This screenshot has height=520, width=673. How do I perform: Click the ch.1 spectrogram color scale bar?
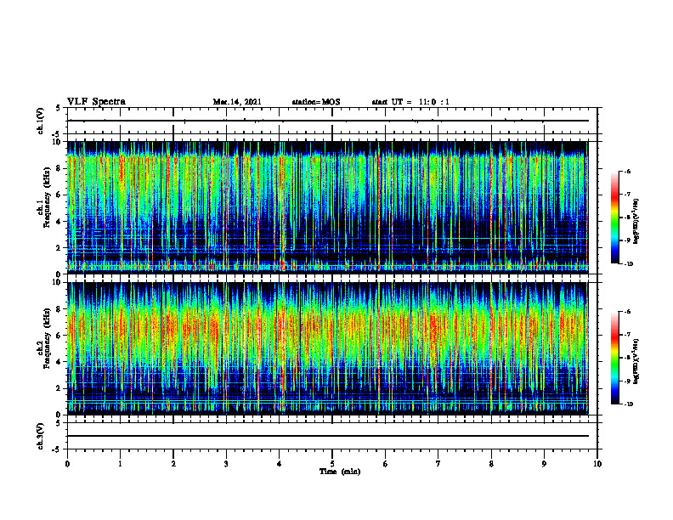[x=614, y=218]
